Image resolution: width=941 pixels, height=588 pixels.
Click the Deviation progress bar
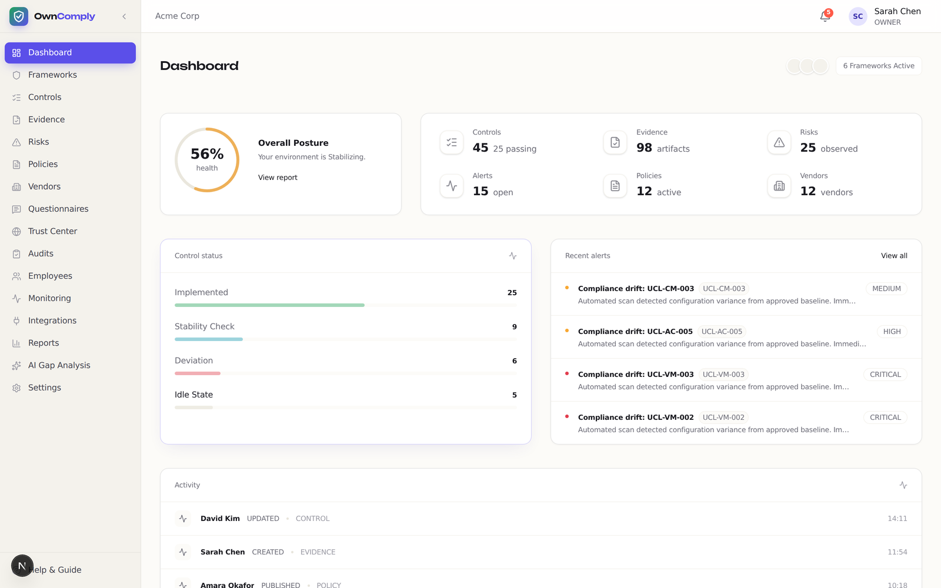346,373
